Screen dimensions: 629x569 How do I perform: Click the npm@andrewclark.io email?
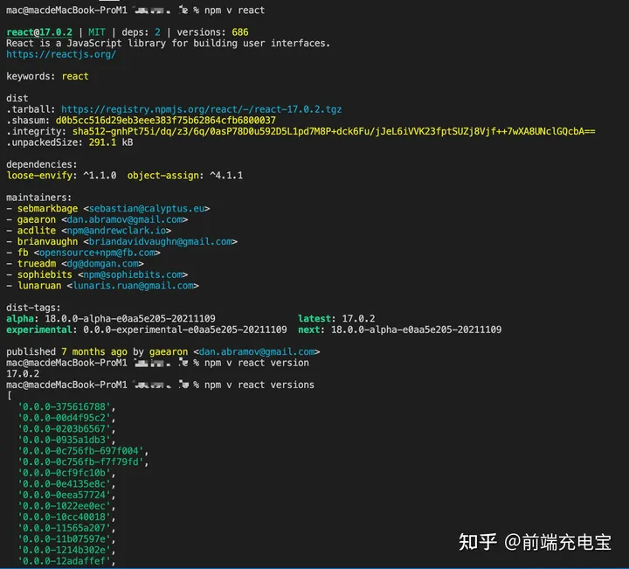(116, 231)
